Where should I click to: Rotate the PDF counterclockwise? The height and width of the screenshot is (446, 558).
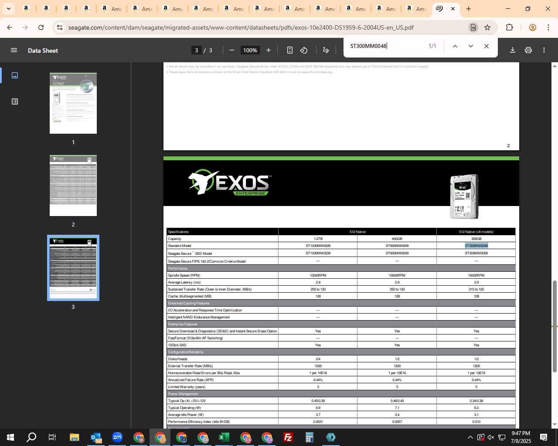click(304, 50)
